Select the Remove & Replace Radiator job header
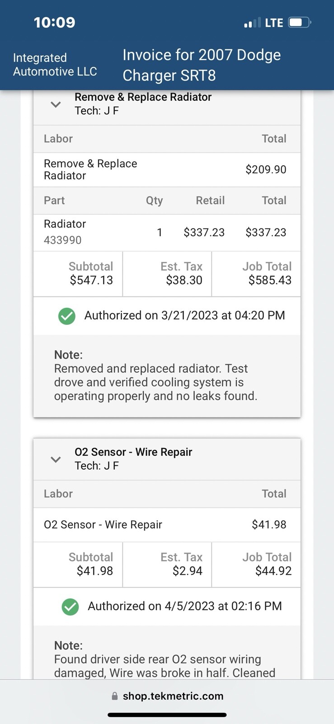Image resolution: width=334 pixels, height=724 pixels. [143, 104]
